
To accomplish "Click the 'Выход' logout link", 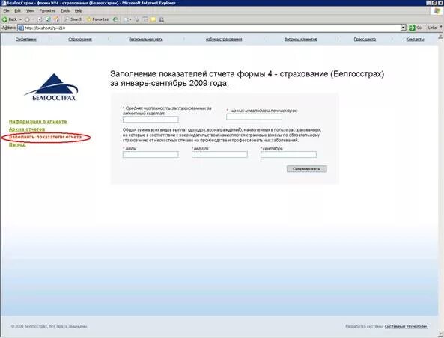I will 17,144.
